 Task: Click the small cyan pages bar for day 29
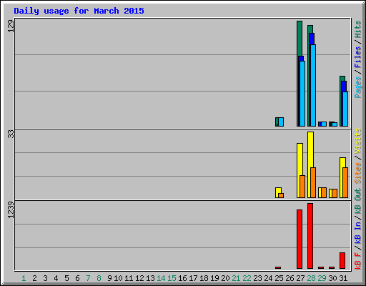[324, 124]
